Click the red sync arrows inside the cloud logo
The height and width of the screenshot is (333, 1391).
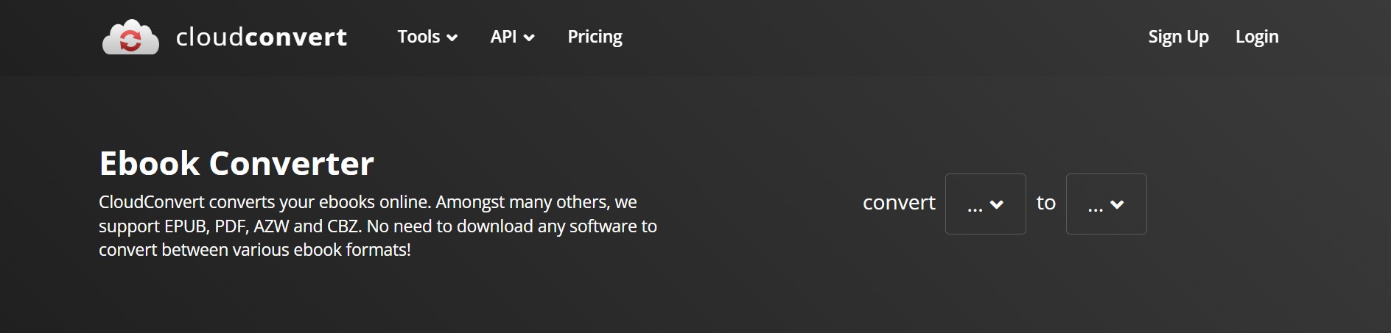point(130,40)
